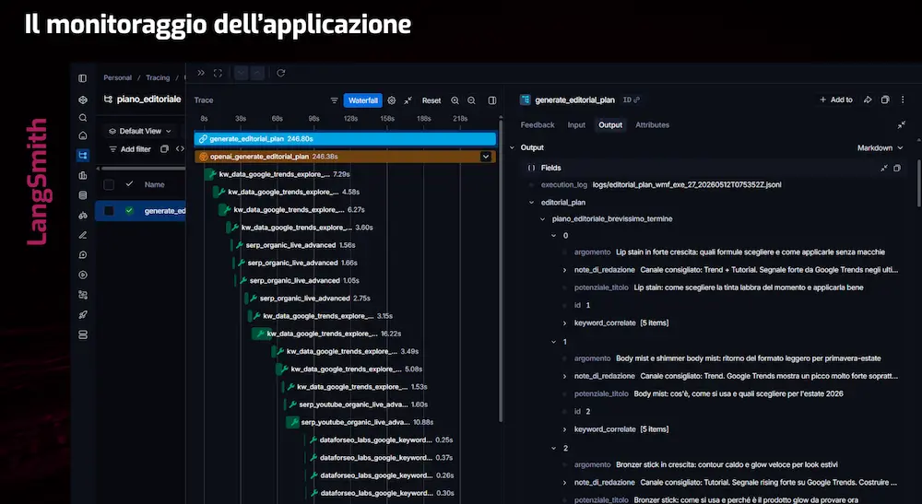Select the kw_data_google_trends_explore 16.22s span
The width and height of the screenshot is (922, 504).
327,334
